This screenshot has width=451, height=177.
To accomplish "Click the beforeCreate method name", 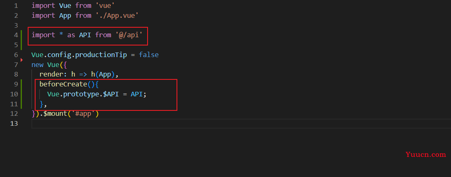I will pos(63,84).
